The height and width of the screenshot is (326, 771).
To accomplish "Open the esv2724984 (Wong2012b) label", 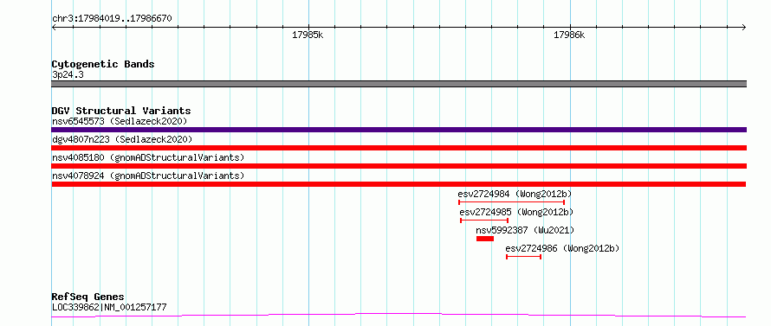I will pyautogui.click(x=515, y=194).
